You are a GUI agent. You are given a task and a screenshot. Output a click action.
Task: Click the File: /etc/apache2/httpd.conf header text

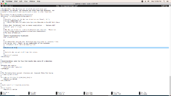[x=67, y=6]
